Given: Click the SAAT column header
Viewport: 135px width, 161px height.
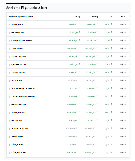Looking at the screenshot, I should (123, 17).
